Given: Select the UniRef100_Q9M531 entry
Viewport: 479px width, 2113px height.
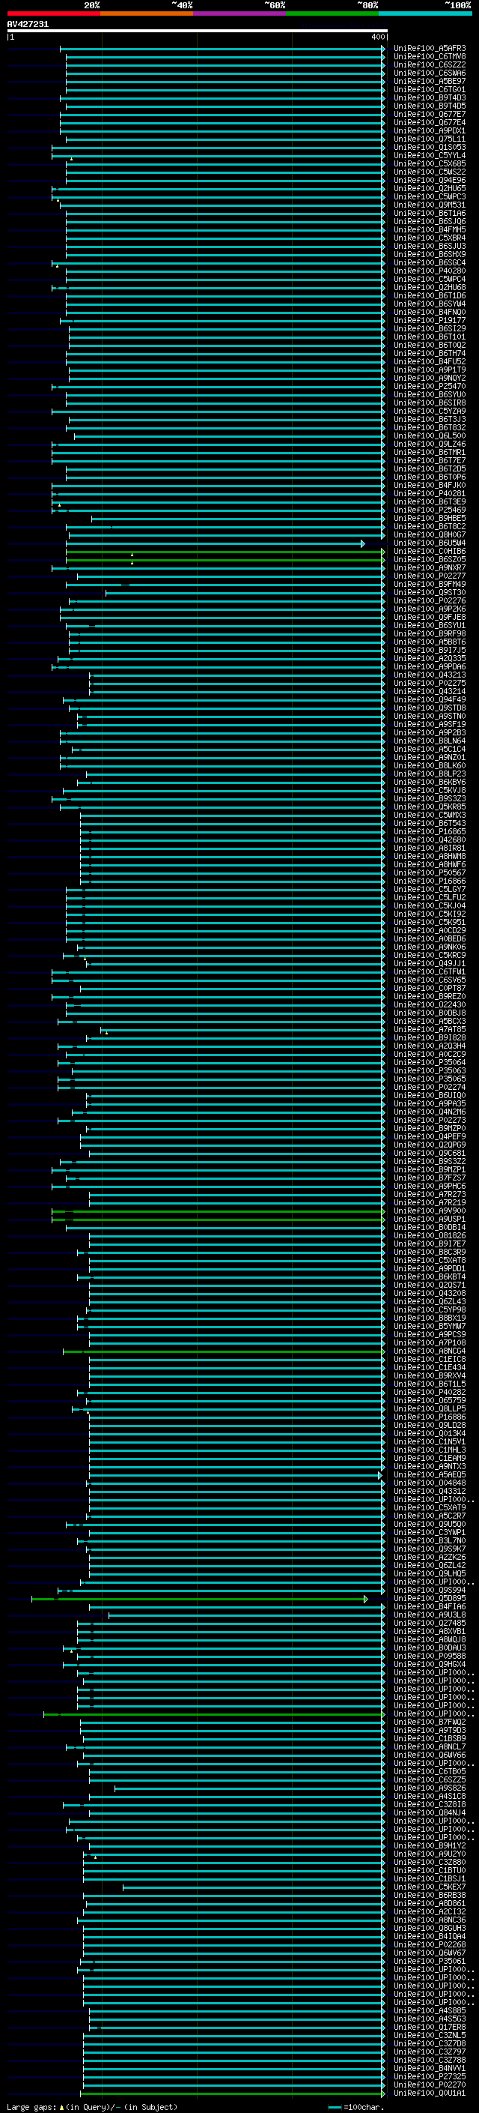Looking at the screenshot, I should pyautogui.click(x=429, y=205).
